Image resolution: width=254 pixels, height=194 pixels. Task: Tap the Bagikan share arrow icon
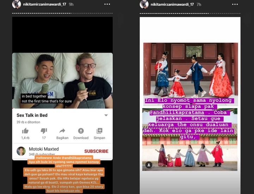pos(62,131)
